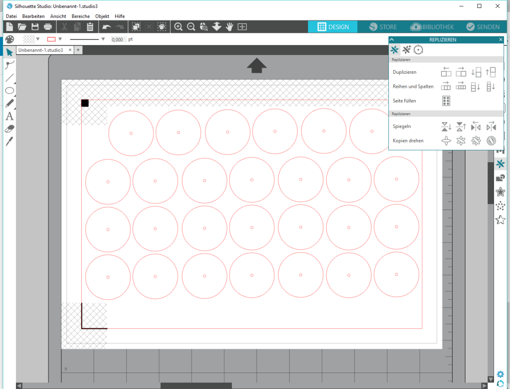
Task: Click the Undo arrow in toolbar
Action: (107, 27)
